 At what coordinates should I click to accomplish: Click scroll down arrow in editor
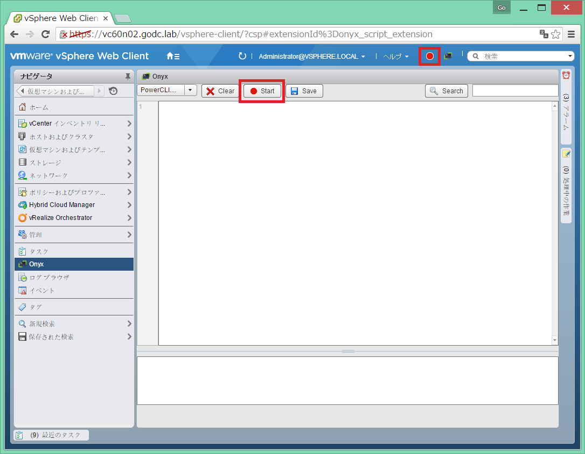[555, 340]
